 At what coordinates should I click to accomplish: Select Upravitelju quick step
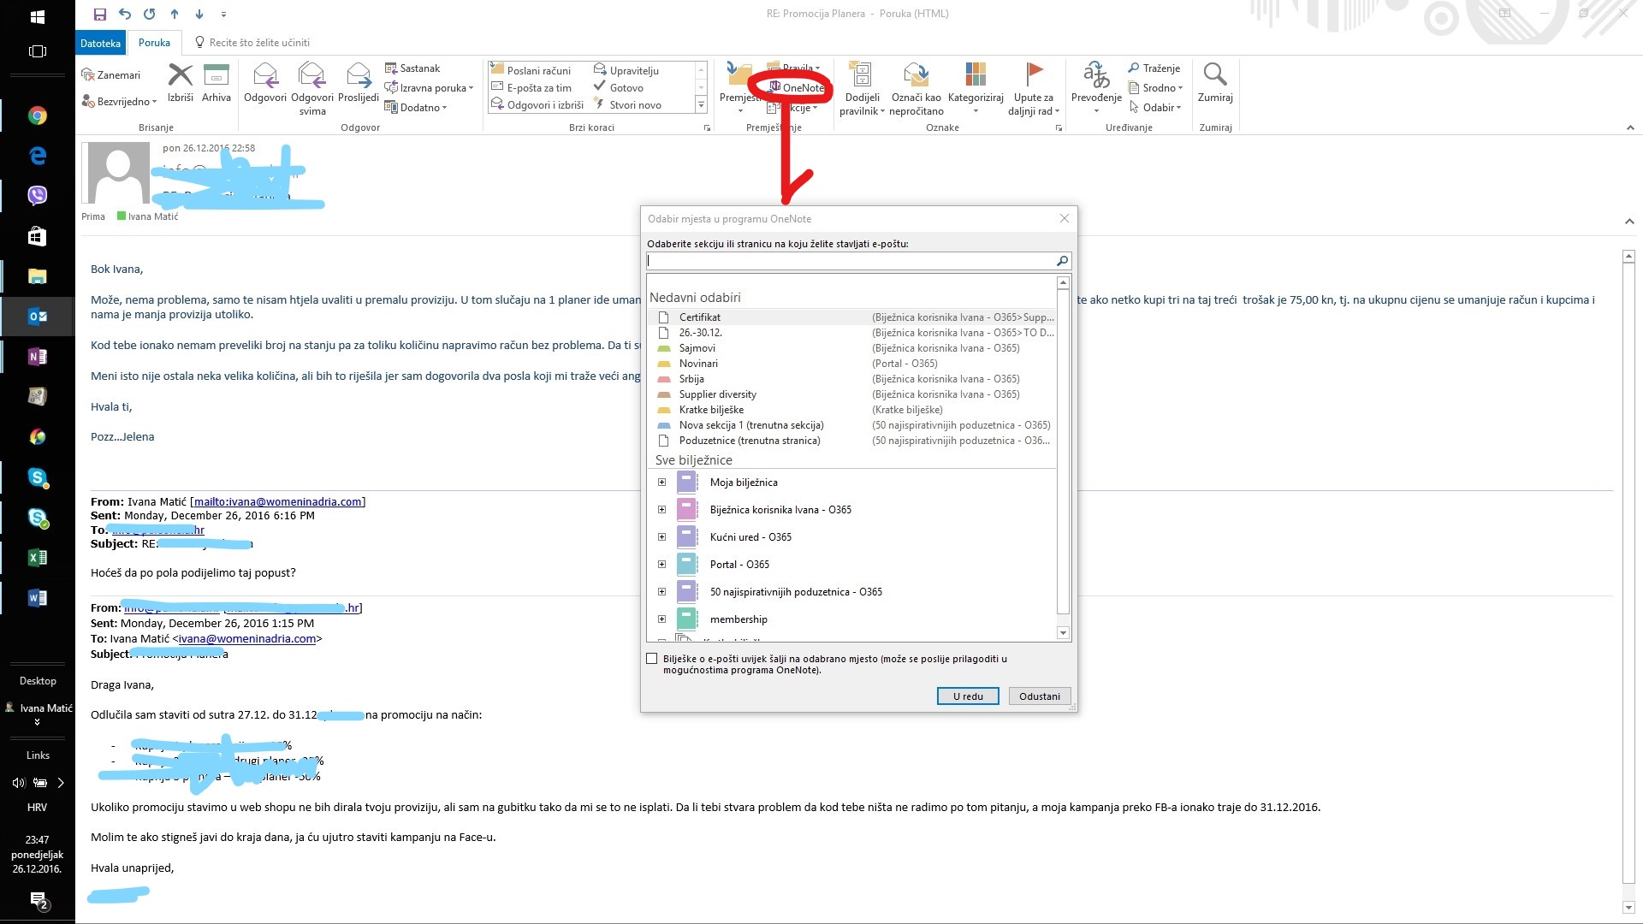[626, 71]
